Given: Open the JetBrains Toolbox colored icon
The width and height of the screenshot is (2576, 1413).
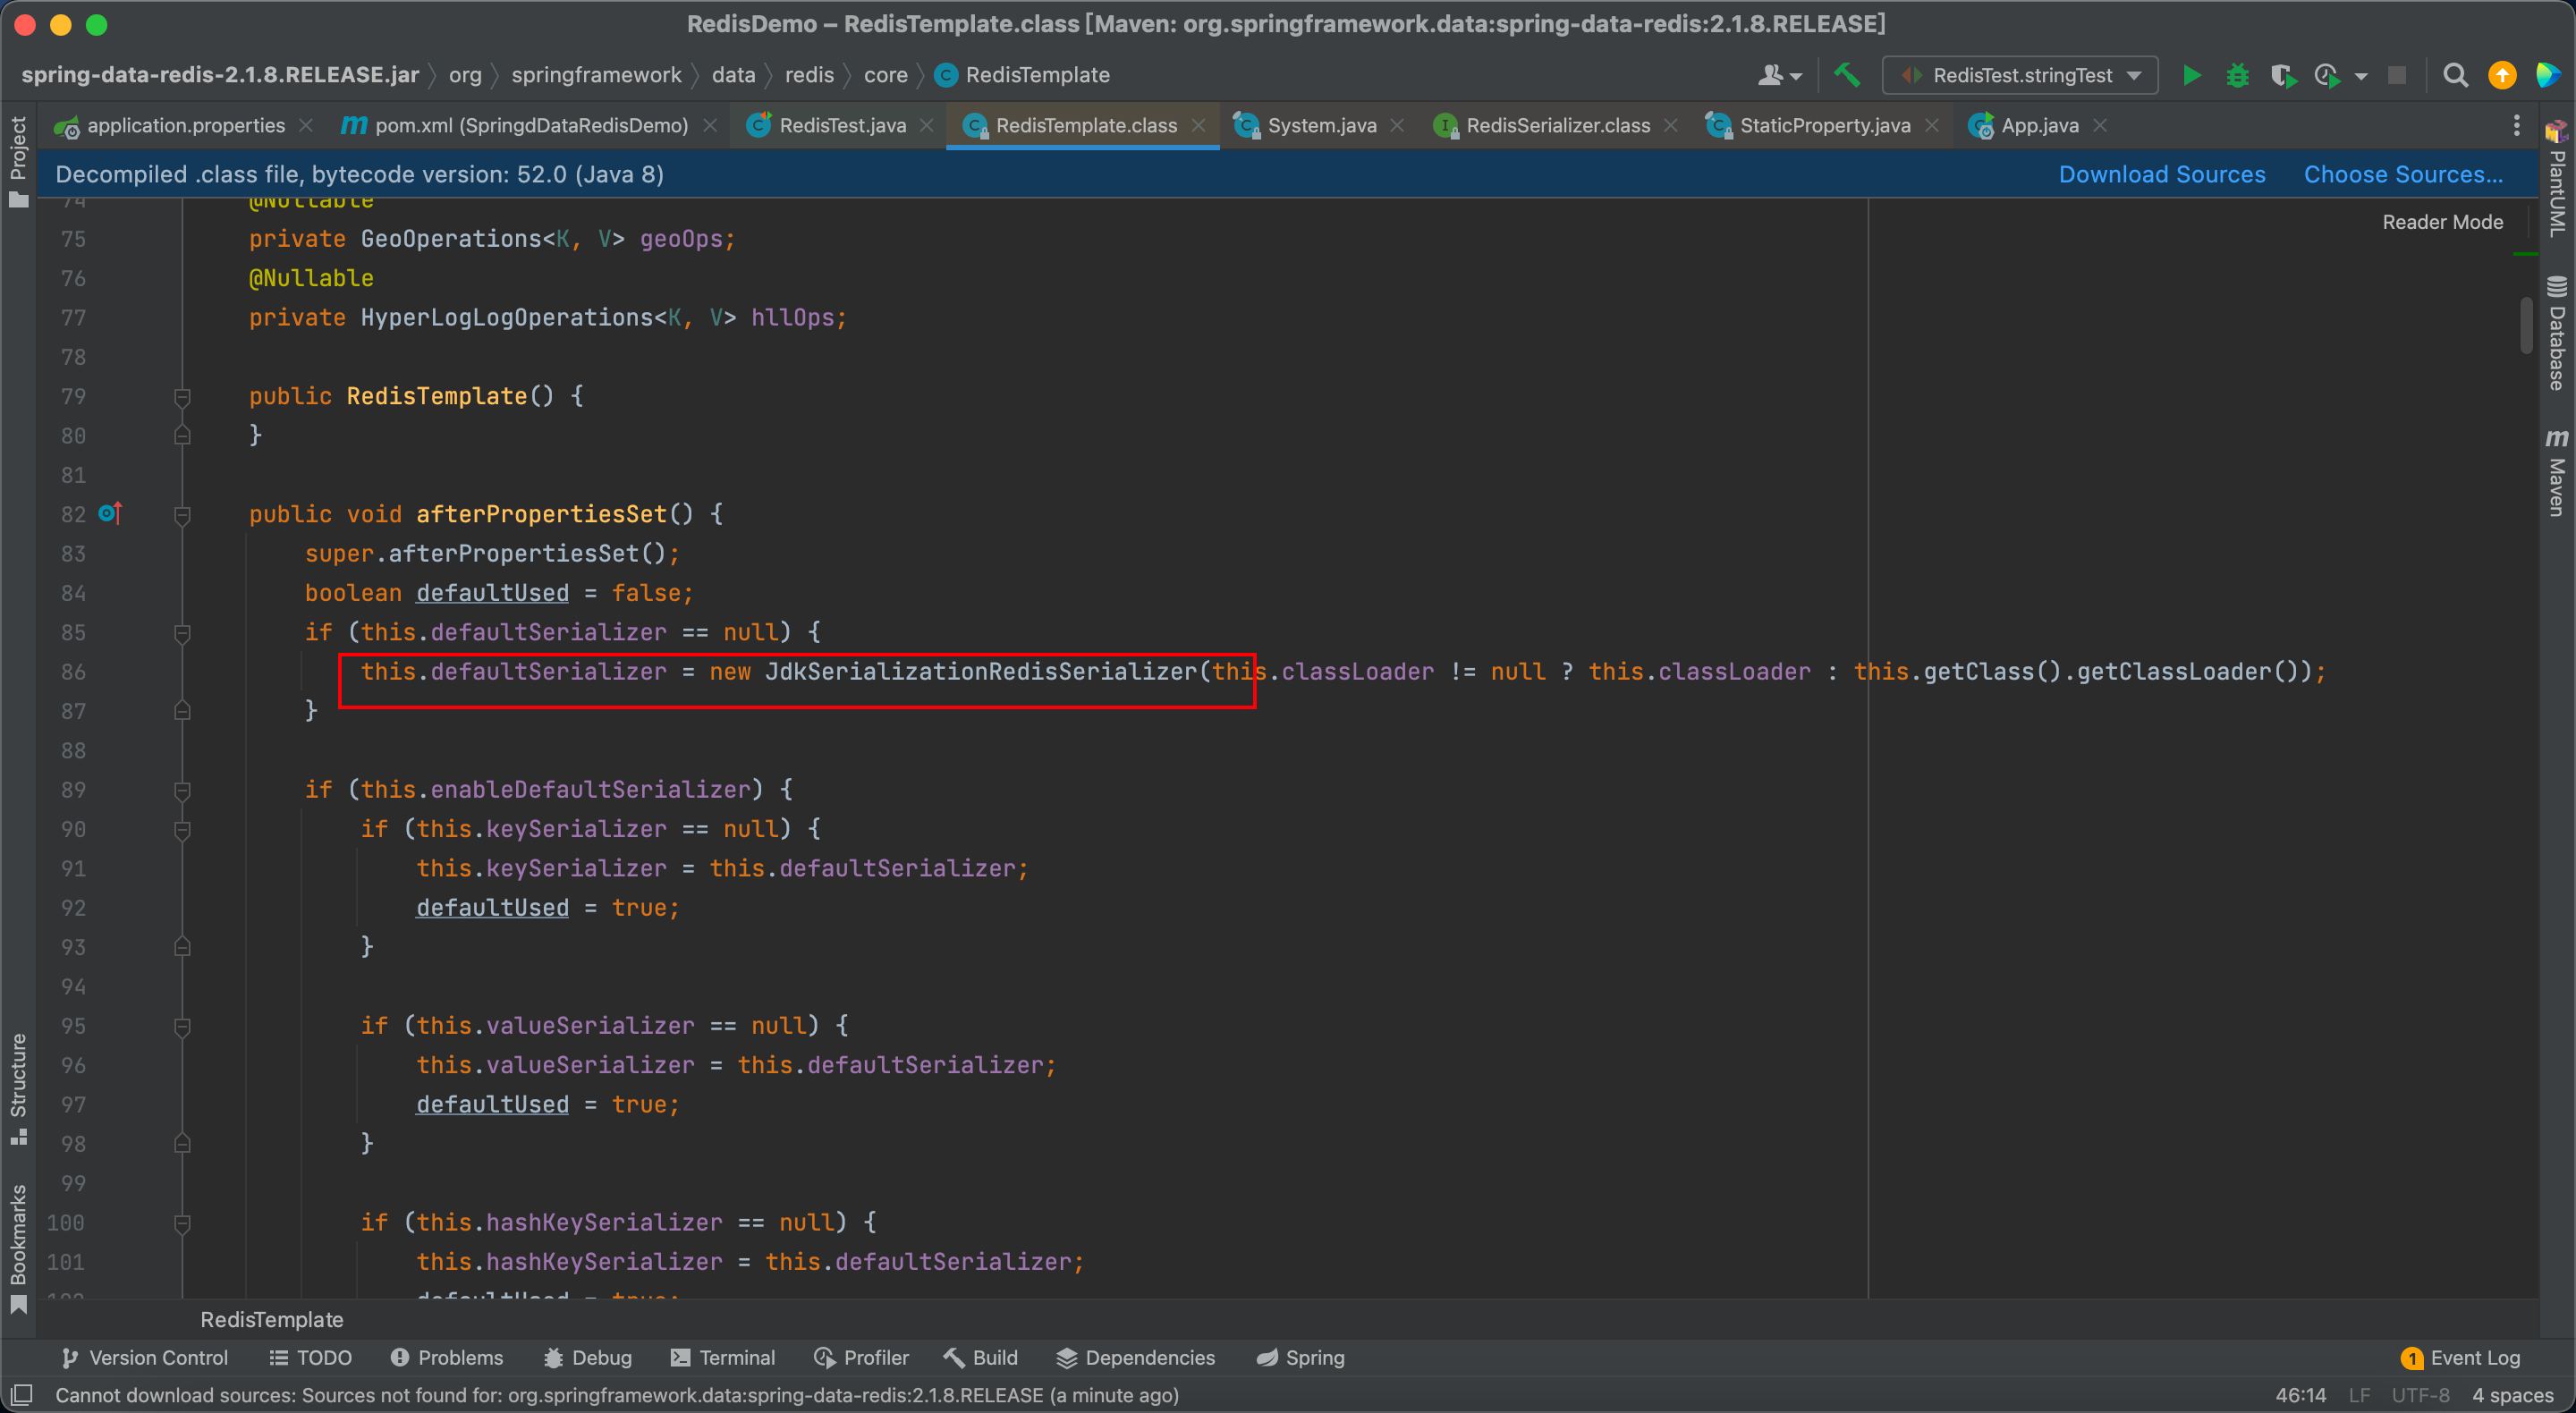Looking at the screenshot, I should pyautogui.click(x=2548, y=76).
